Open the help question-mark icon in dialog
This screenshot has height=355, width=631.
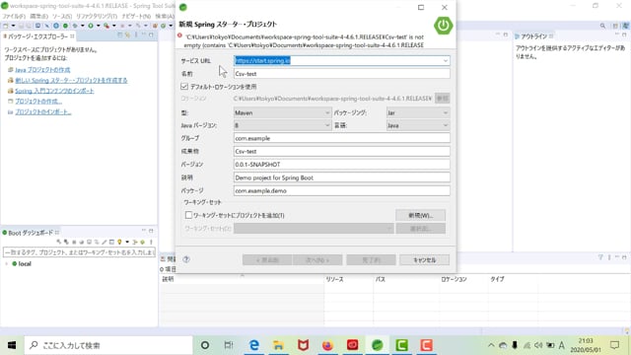(x=186, y=259)
